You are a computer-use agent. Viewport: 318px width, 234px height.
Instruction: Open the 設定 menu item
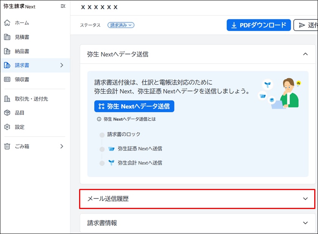click(35, 127)
